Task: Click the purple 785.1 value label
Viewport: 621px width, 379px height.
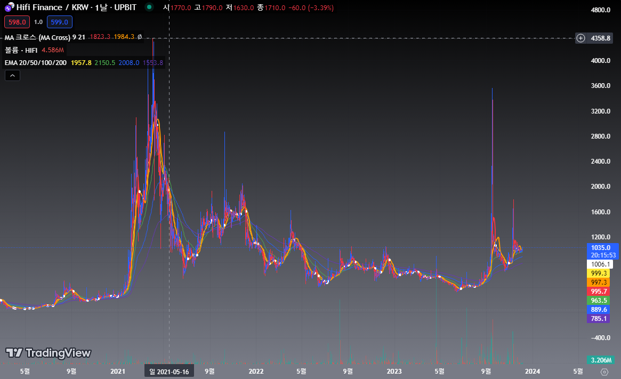Action: pos(599,319)
